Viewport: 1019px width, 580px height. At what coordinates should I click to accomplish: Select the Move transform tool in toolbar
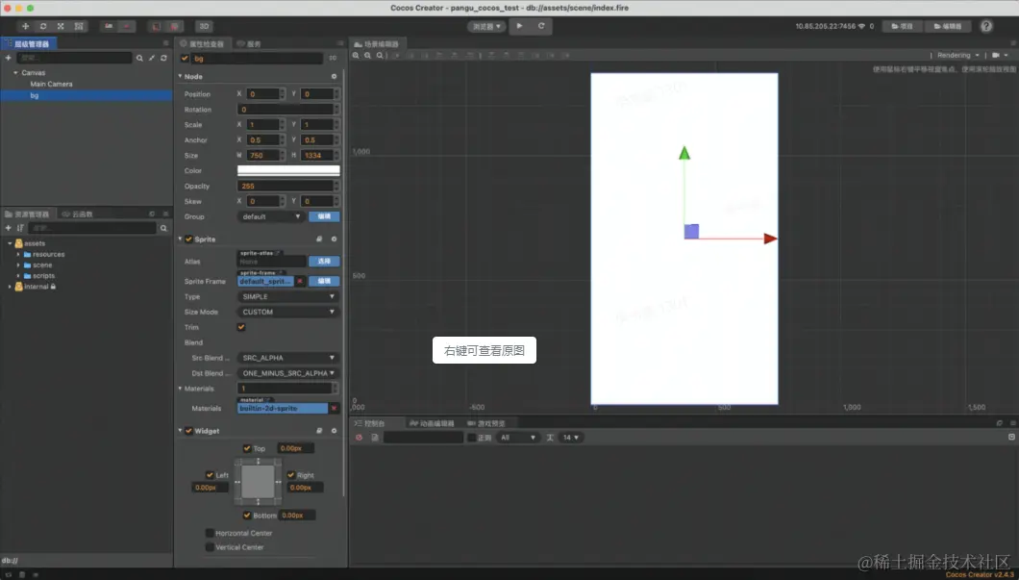pyautogui.click(x=25, y=26)
